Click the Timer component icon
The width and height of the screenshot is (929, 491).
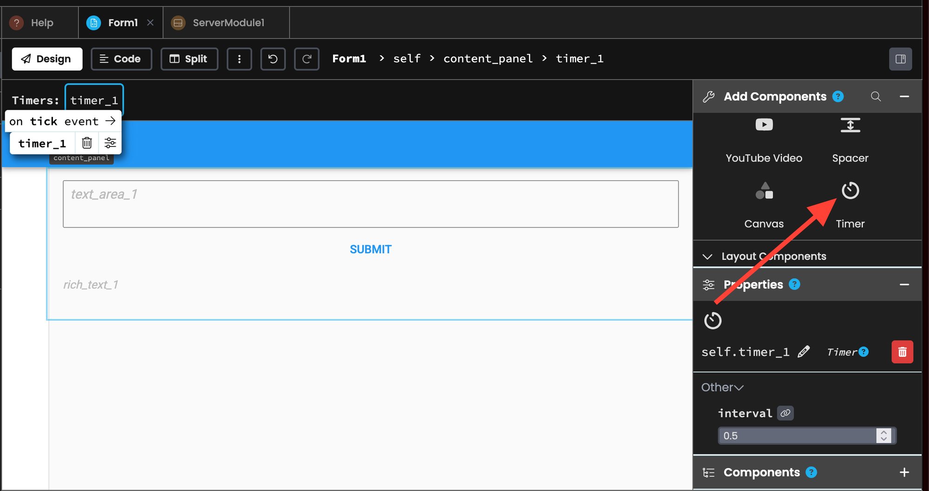(x=850, y=191)
